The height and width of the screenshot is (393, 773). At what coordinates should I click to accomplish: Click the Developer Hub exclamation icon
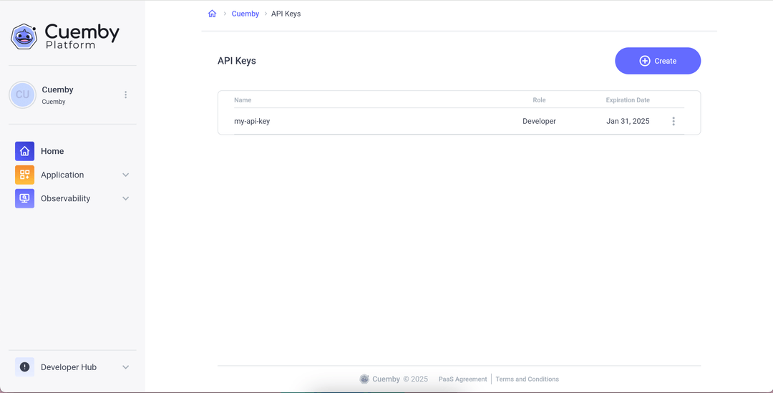click(x=24, y=367)
